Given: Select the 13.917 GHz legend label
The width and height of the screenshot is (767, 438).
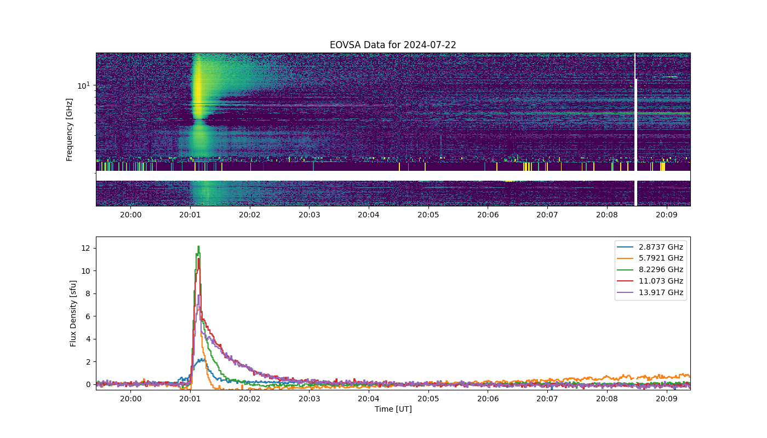Looking at the screenshot, I should coord(661,293).
